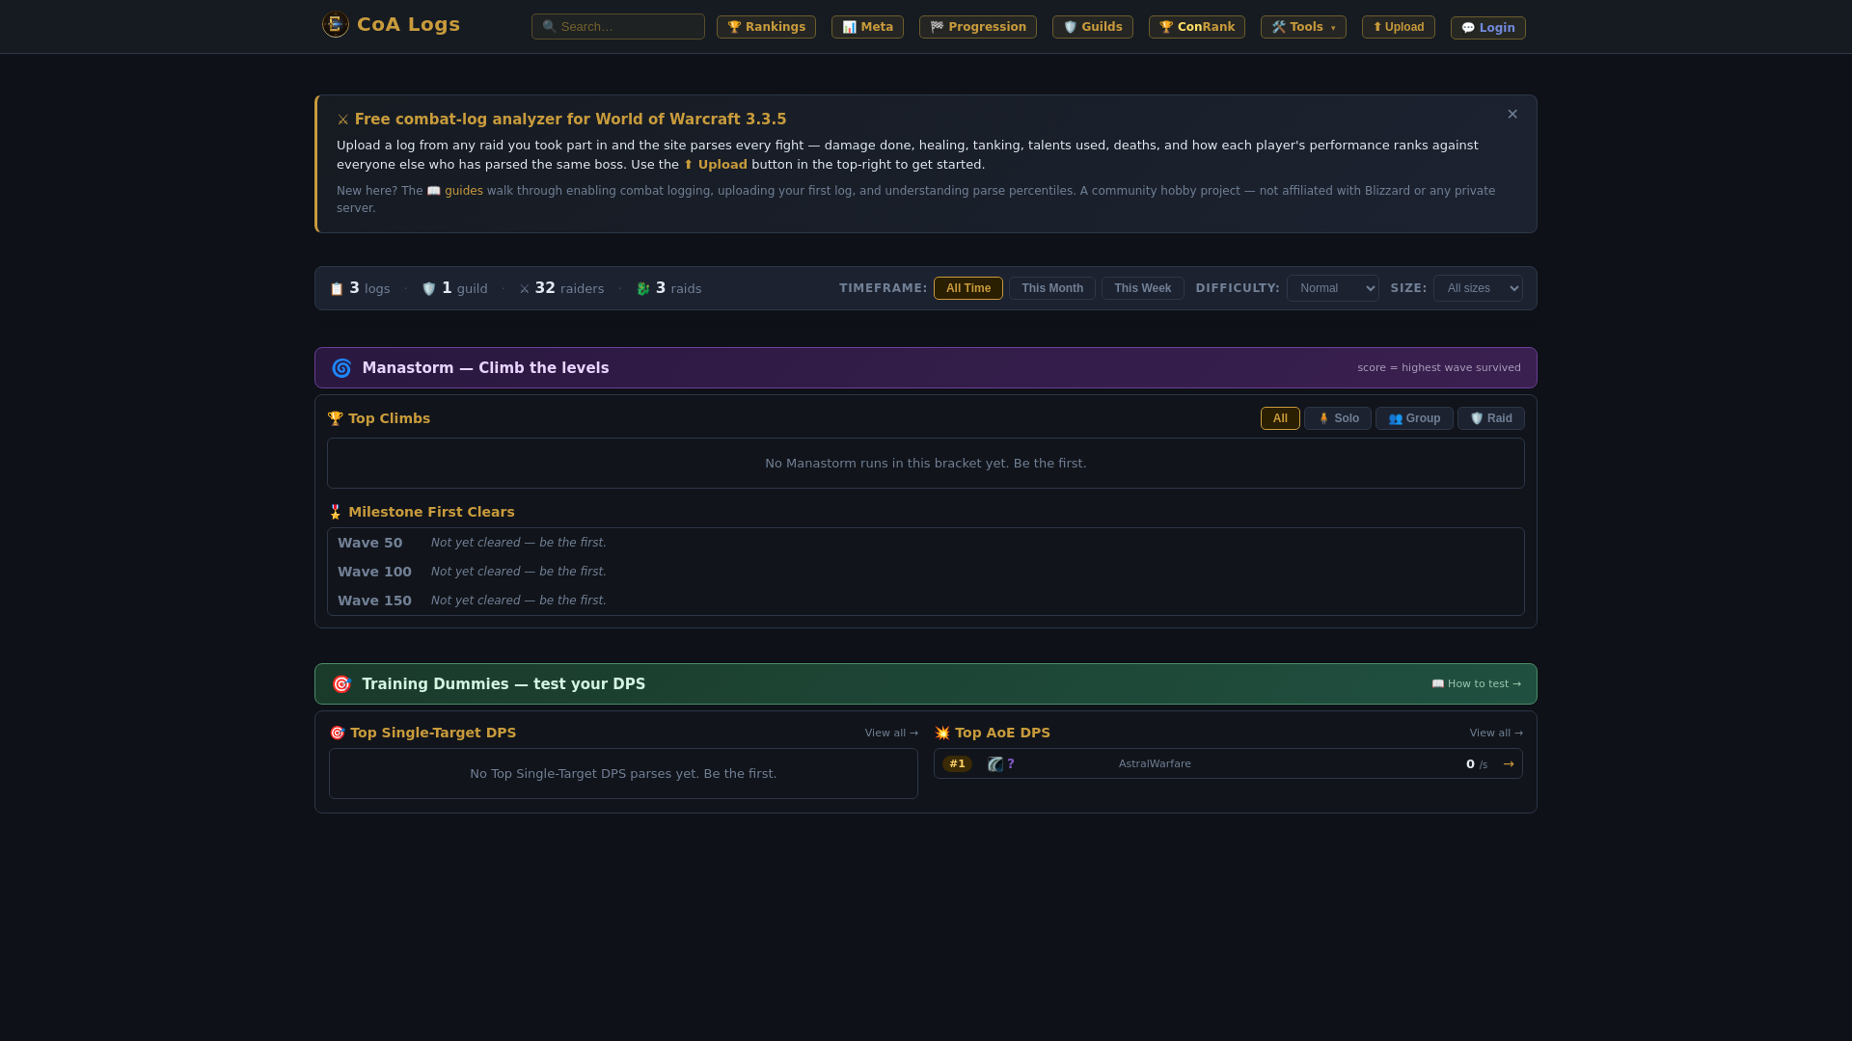Click the class icon beside the question mark
The image size is (1852, 1041).
coord(995,764)
